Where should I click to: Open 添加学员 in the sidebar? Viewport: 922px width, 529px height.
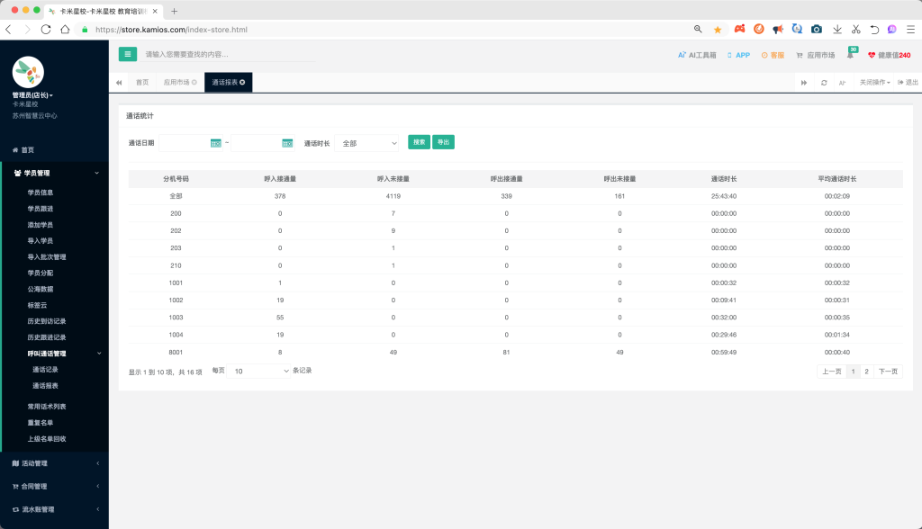[x=41, y=225]
